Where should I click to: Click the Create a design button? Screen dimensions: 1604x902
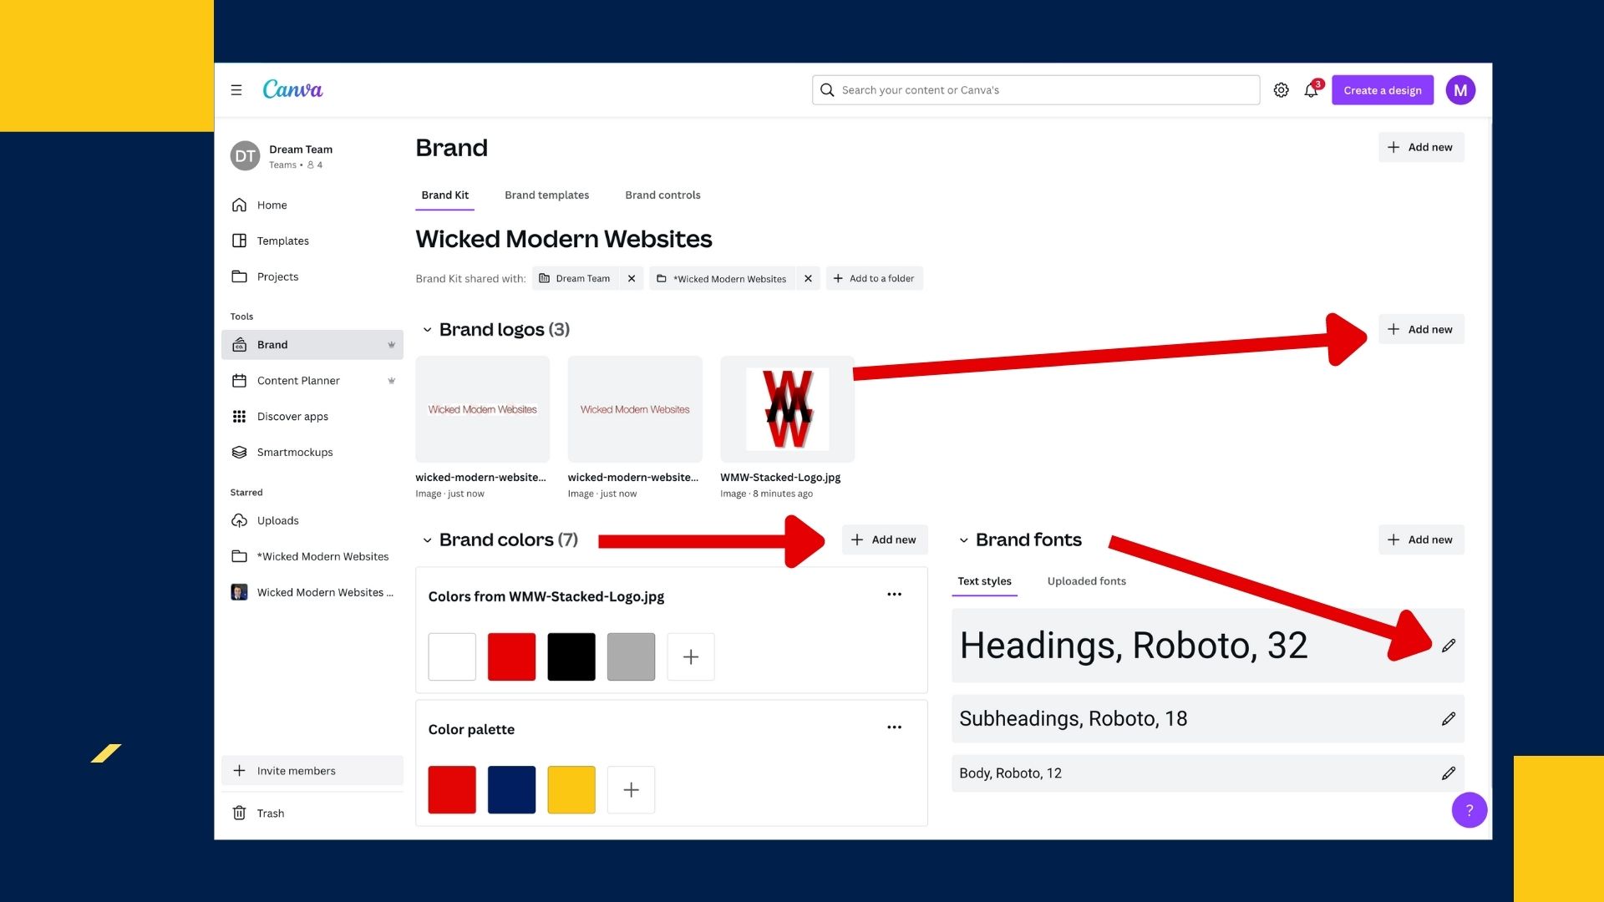coord(1383,90)
